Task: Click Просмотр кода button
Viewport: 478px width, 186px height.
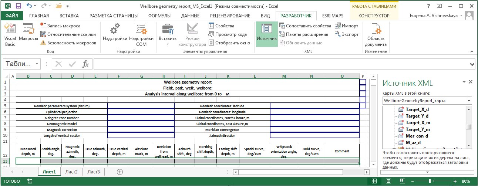Action: point(228,34)
